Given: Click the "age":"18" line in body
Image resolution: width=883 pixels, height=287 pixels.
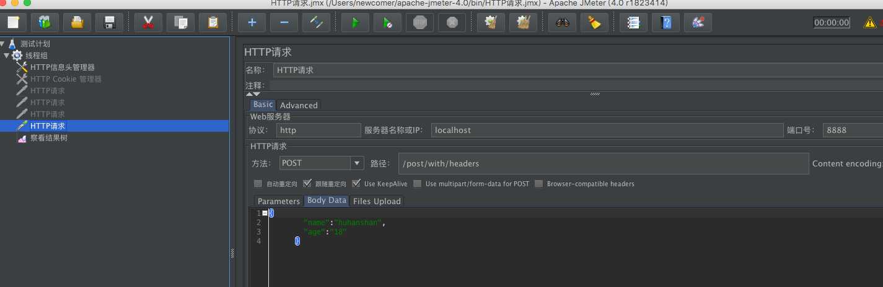Looking at the screenshot, I should point(325,232).
